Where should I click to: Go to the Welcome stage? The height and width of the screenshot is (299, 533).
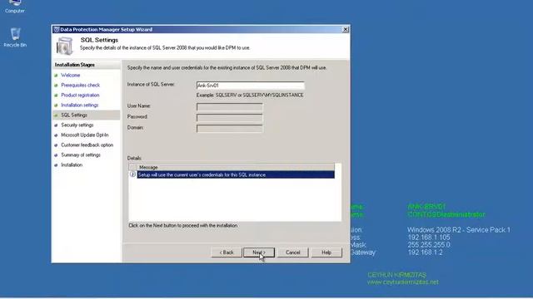tap(70, 76)
